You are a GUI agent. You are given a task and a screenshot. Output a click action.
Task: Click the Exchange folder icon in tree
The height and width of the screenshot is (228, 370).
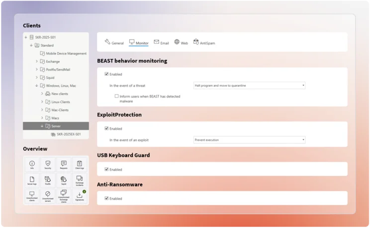click(x=42, y=61)
